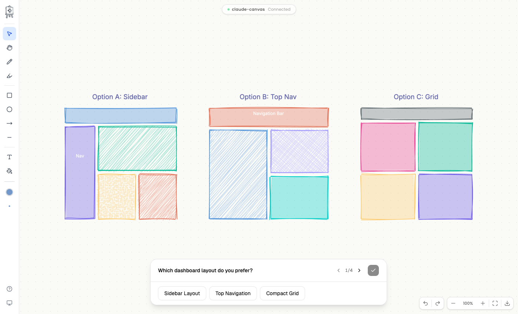518x314 pixels.
Task: Open the text tool
Action: 9,157
